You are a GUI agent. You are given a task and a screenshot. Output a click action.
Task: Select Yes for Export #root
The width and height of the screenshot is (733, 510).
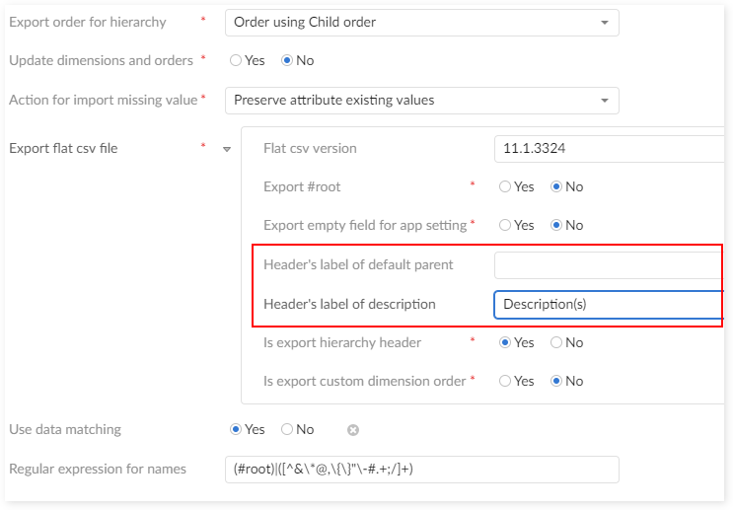click(505, 186)
